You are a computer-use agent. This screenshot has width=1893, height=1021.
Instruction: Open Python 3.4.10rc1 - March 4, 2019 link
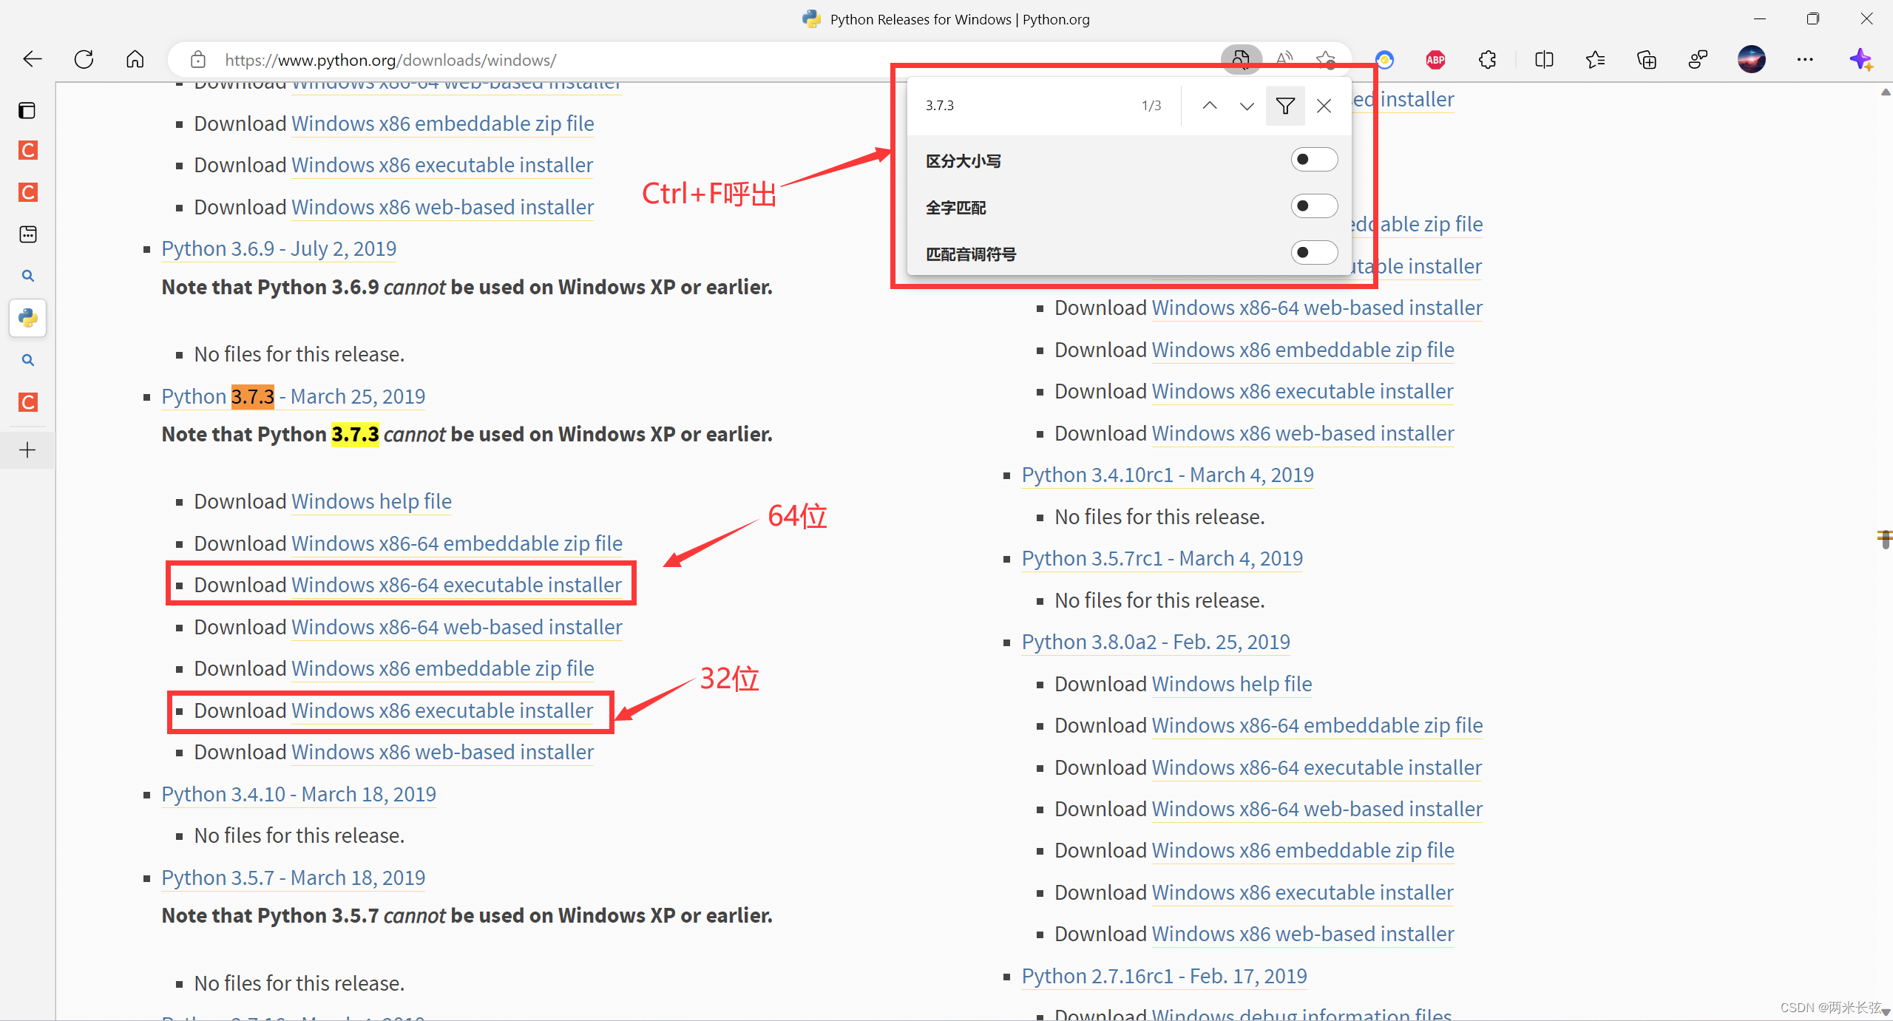click(1168, 475)
